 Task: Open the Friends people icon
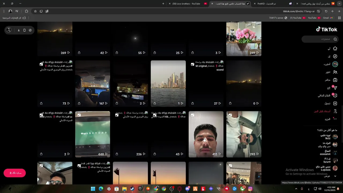(x=335, y=72)
